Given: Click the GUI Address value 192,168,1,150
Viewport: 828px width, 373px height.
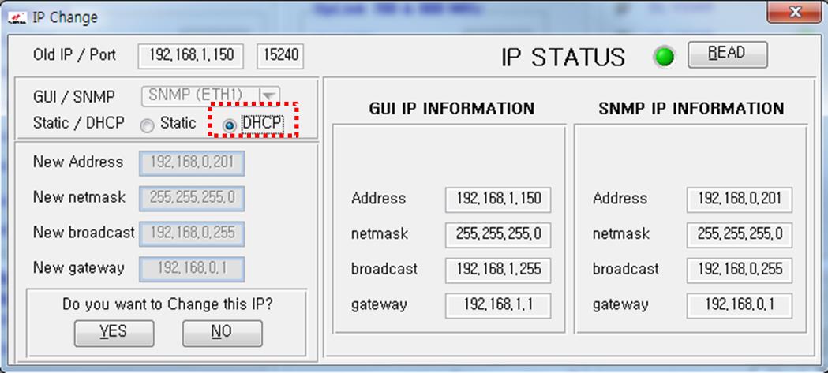Looking at the screenshot, I should 498,200.
